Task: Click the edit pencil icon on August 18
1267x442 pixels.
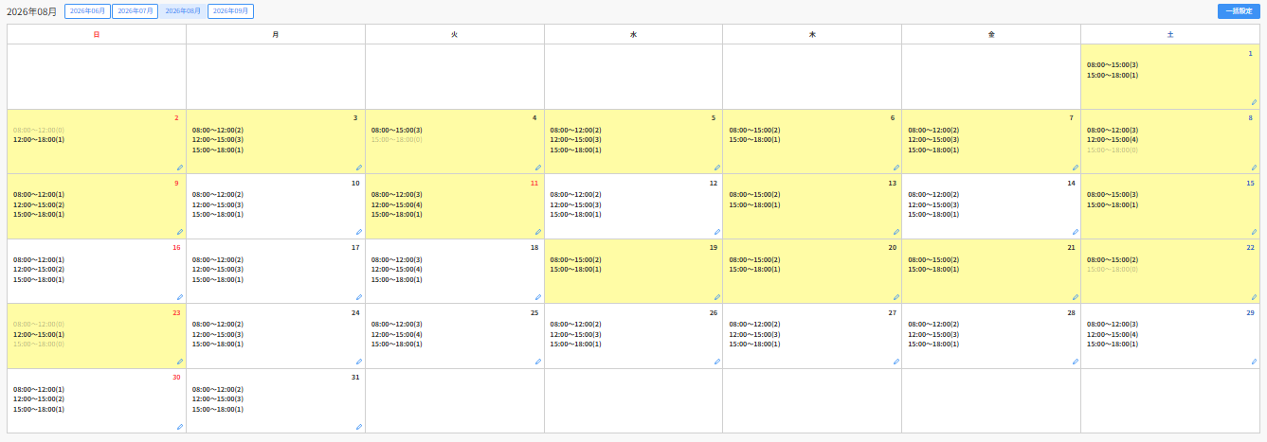Action: (538, 296)
